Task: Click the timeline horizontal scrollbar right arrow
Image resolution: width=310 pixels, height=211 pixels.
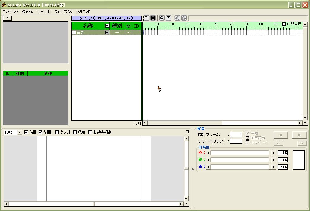Action: (300, 123)
